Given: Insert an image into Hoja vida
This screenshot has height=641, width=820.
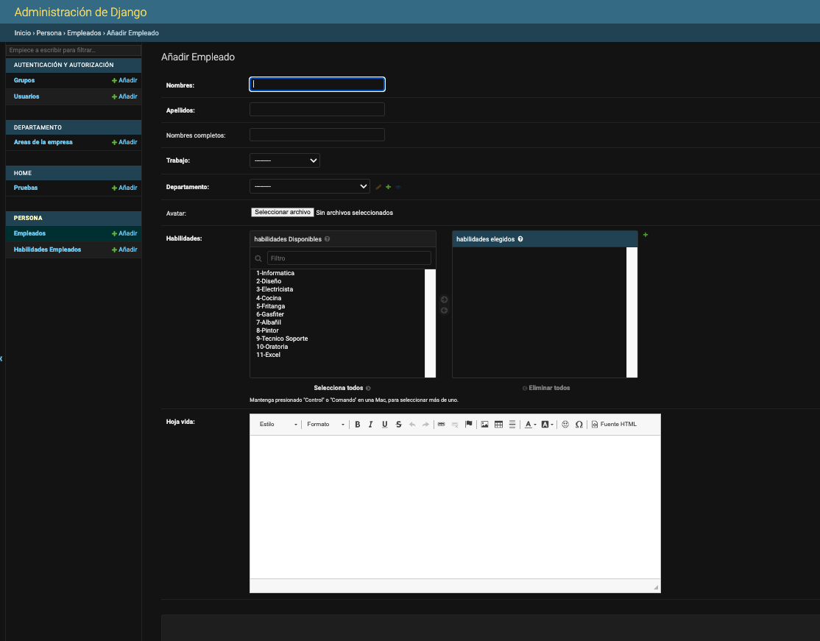Looking at the screenshot, I should pos(484,425).
